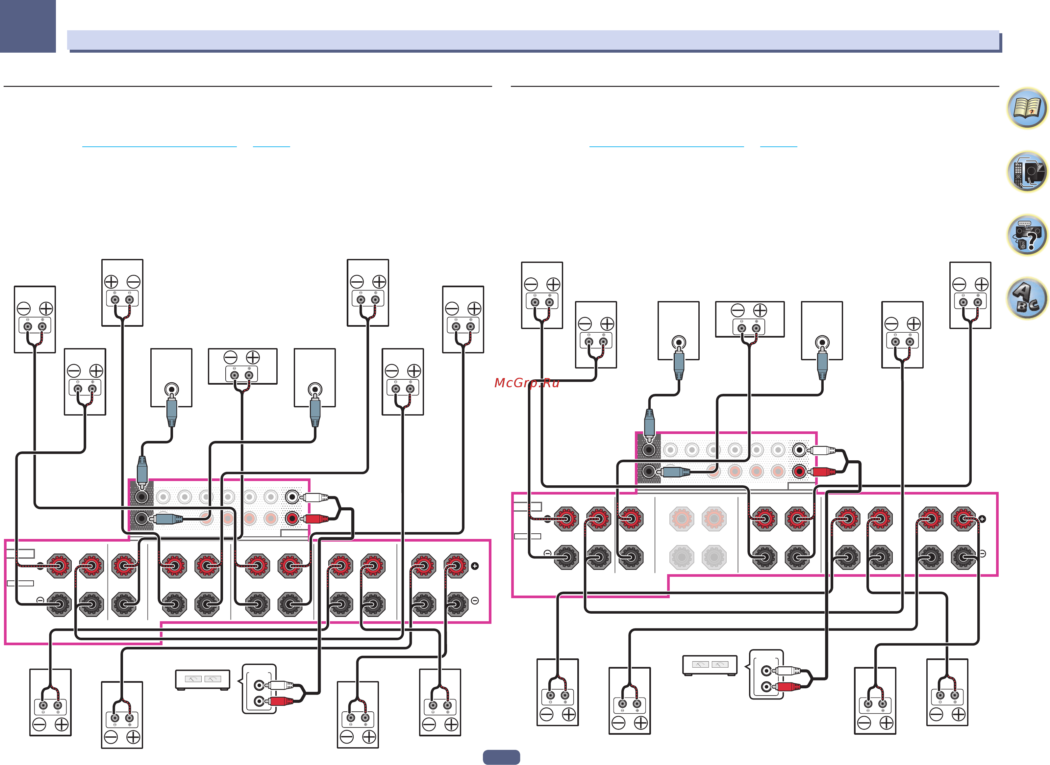
Task: Click the page number pill at page bottom
Action: pyautogui.click(x=501, y=757)
